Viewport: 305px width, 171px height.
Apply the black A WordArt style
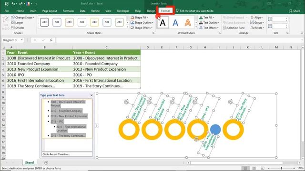pos(163,23)
